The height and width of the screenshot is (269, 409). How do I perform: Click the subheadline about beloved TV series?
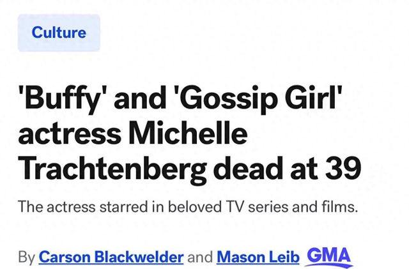(x=188, y=207)
